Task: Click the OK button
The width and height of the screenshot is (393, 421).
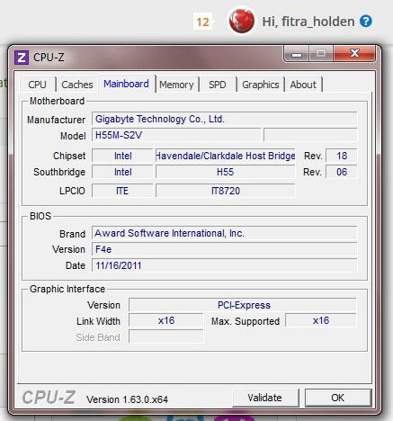Action: (338, 398)
